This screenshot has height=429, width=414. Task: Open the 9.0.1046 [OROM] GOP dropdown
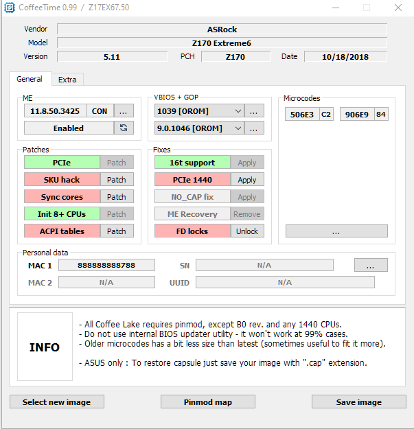[199, 128]
